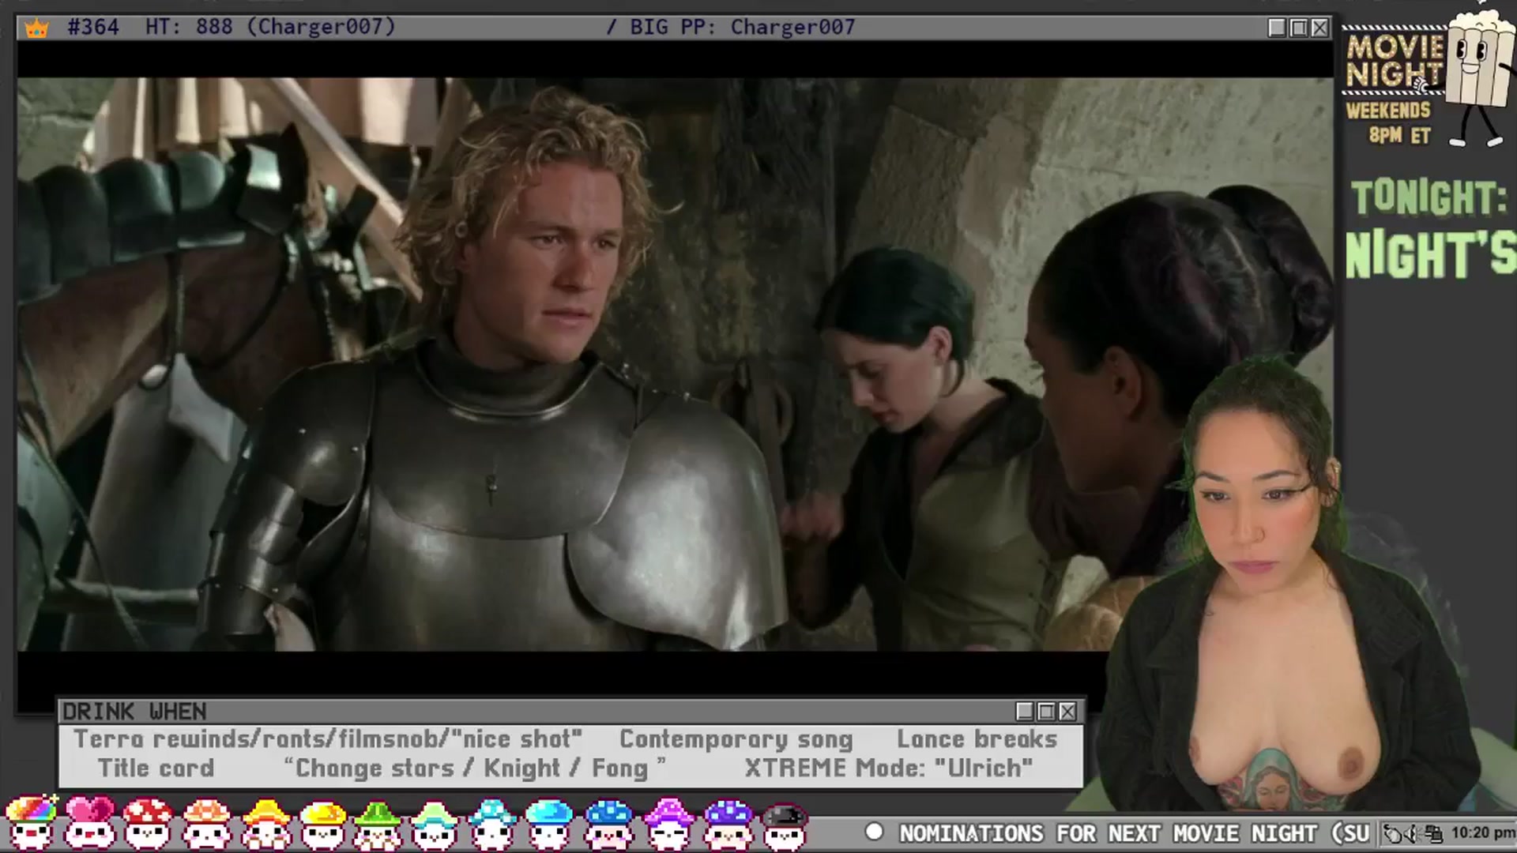Image resolution: width=1517 pixels, height=853 pixels.
Task: Click the XTREME Mode "Ulrich" rule
Action: 889,768
